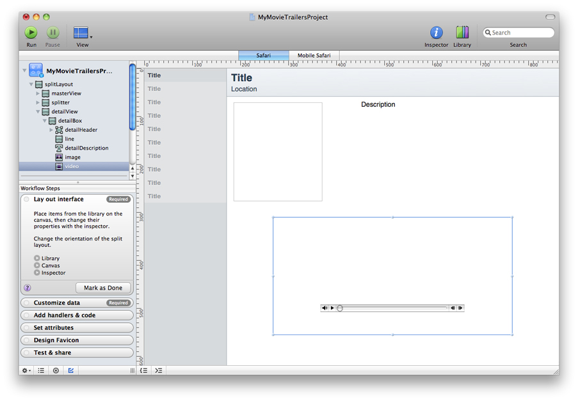Mark the Customize data step circle
578x401 pixels.
(x=27, y=303)
